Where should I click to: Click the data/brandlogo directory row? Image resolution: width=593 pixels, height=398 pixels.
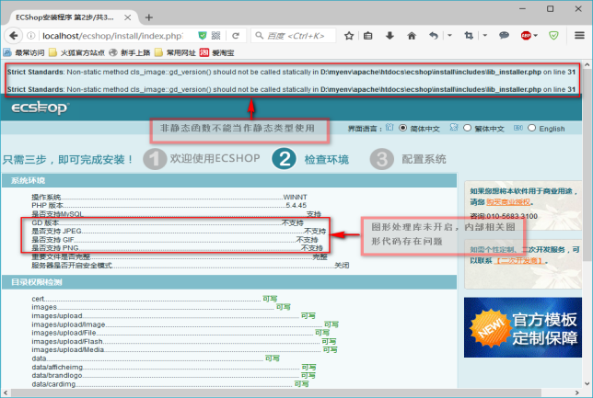coord(174,375)
